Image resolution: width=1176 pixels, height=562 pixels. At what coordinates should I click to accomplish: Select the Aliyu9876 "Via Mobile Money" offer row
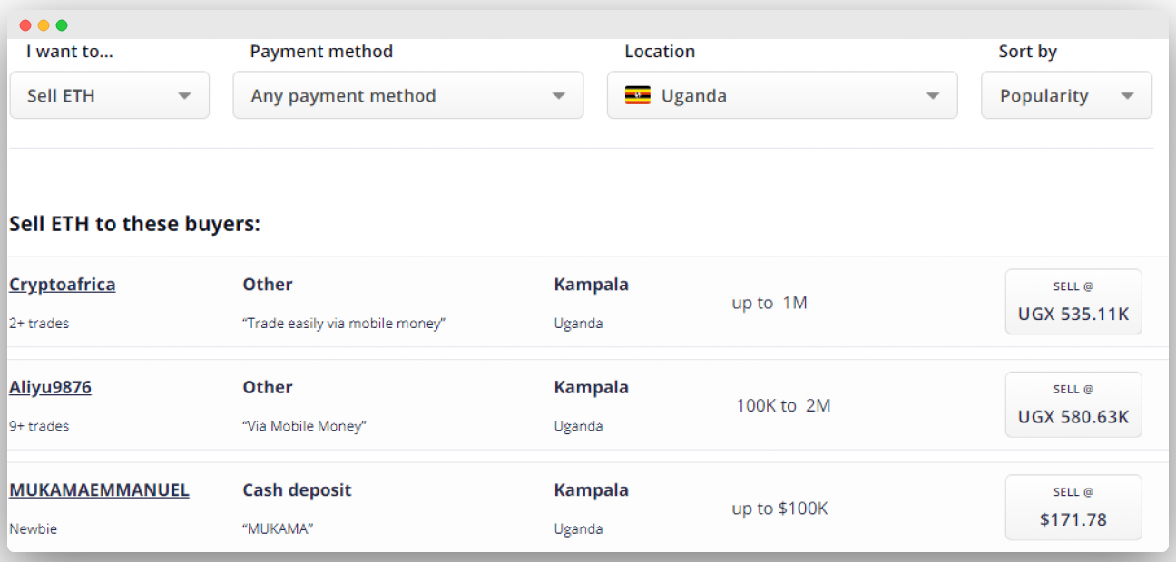[305, 426]
